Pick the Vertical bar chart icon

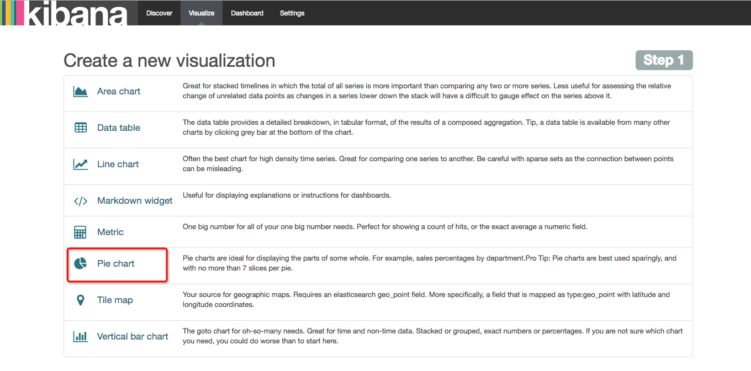coord(81,336)
